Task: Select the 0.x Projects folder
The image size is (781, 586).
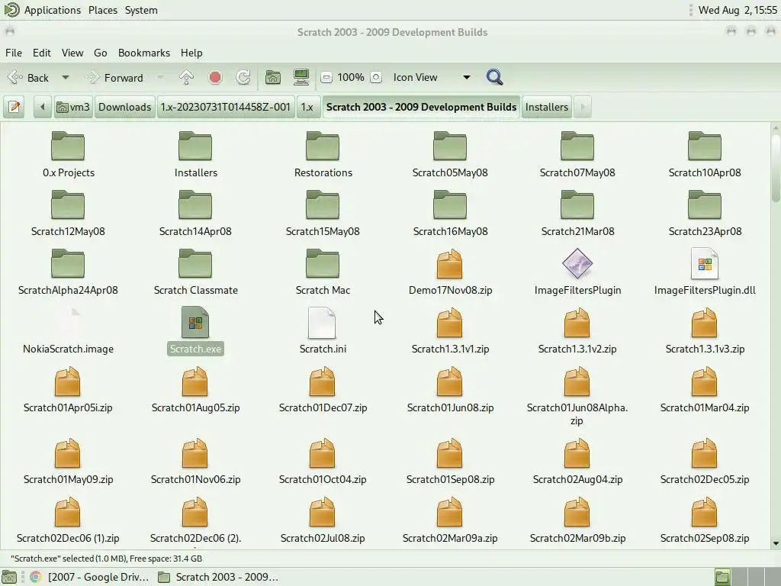Action: 68,154
